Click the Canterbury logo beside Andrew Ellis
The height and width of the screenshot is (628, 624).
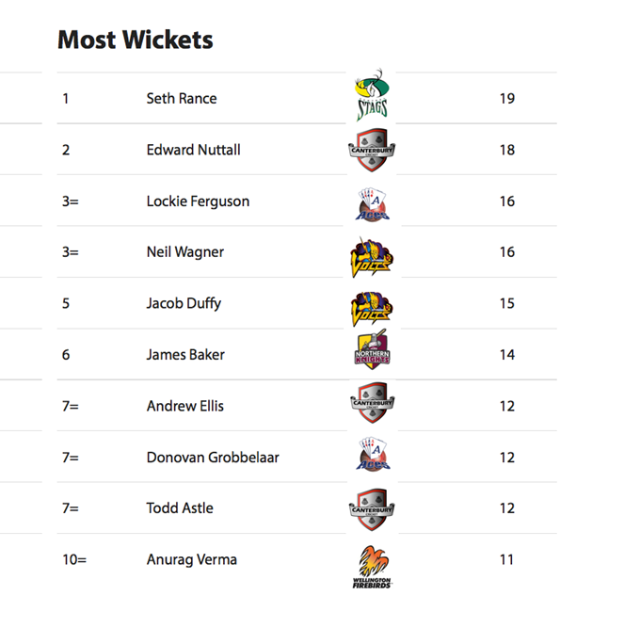coord(373,403)
